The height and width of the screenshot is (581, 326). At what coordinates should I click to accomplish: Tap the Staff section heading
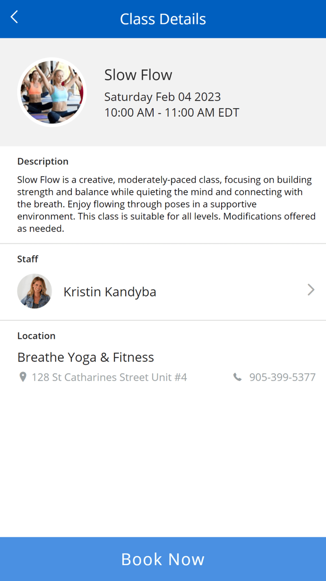[x=27, y=259]
